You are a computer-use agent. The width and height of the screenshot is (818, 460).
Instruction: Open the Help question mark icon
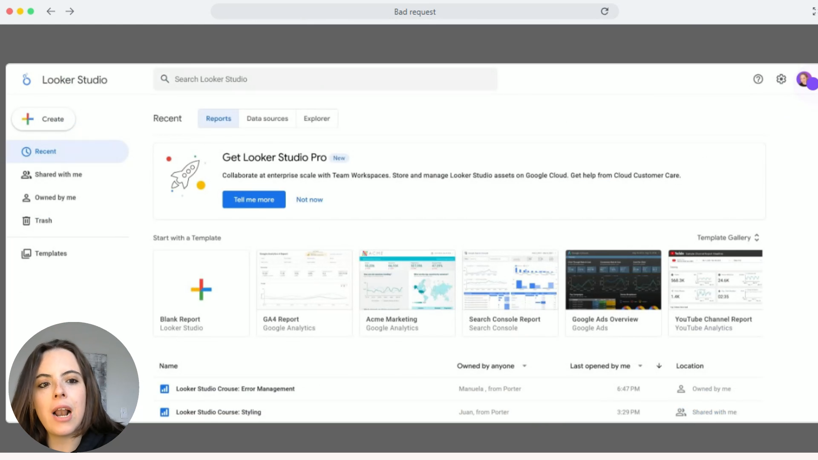(x=758, y=79)
